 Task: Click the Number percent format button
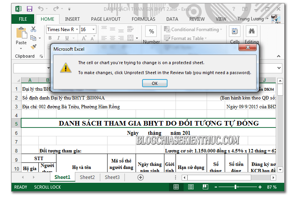pyautogui.click(x=151, y=31)
